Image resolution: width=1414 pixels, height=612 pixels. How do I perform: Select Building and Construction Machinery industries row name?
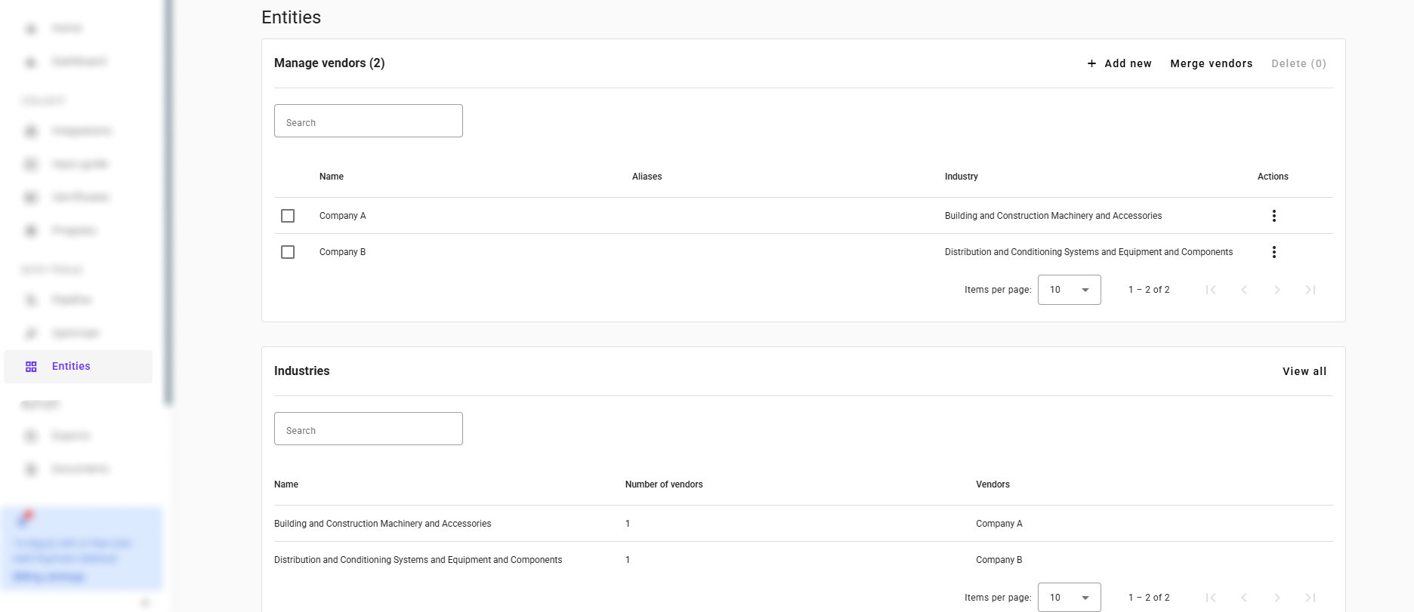point(382,524)
